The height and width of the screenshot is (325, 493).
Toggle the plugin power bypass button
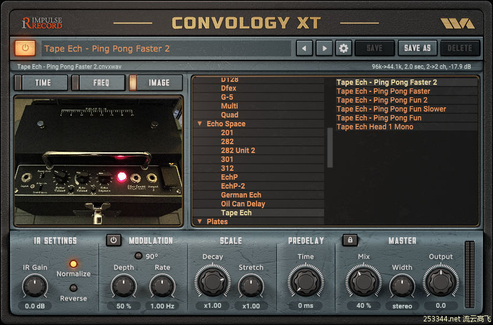(x=25, y=49)
